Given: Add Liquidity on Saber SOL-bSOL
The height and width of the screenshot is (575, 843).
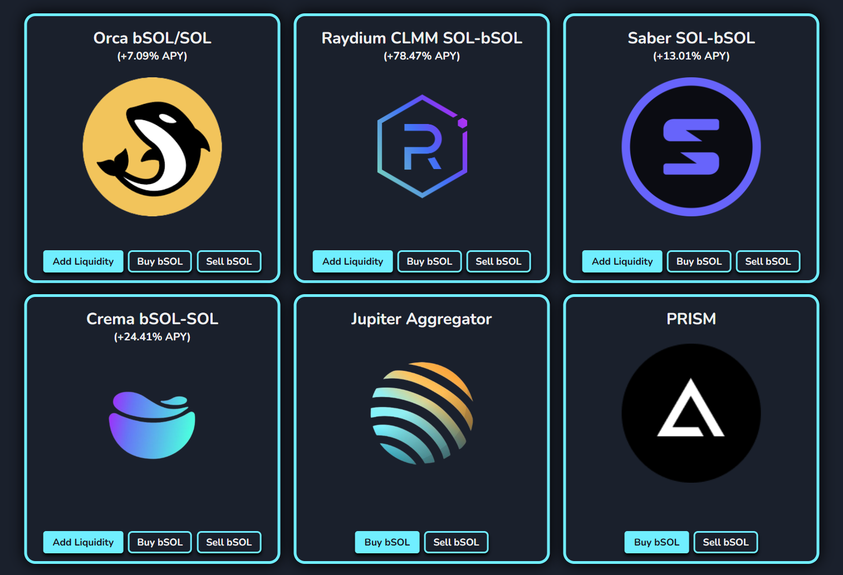Looking at the screenshot, I should (622, 261).
